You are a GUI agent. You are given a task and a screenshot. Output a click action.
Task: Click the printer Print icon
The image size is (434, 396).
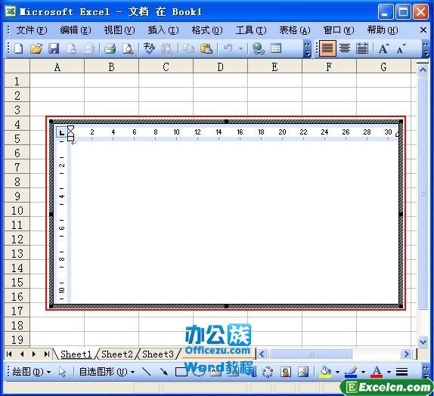coord(110,48)
